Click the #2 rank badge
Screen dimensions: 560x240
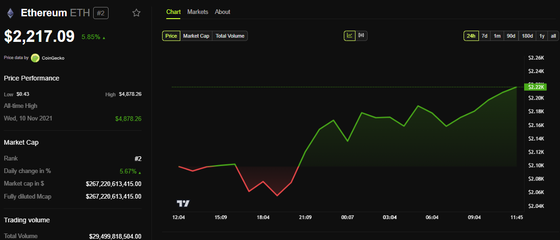(101, 13)
